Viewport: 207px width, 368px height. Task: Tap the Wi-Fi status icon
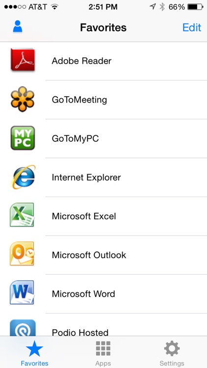[54, 7]
